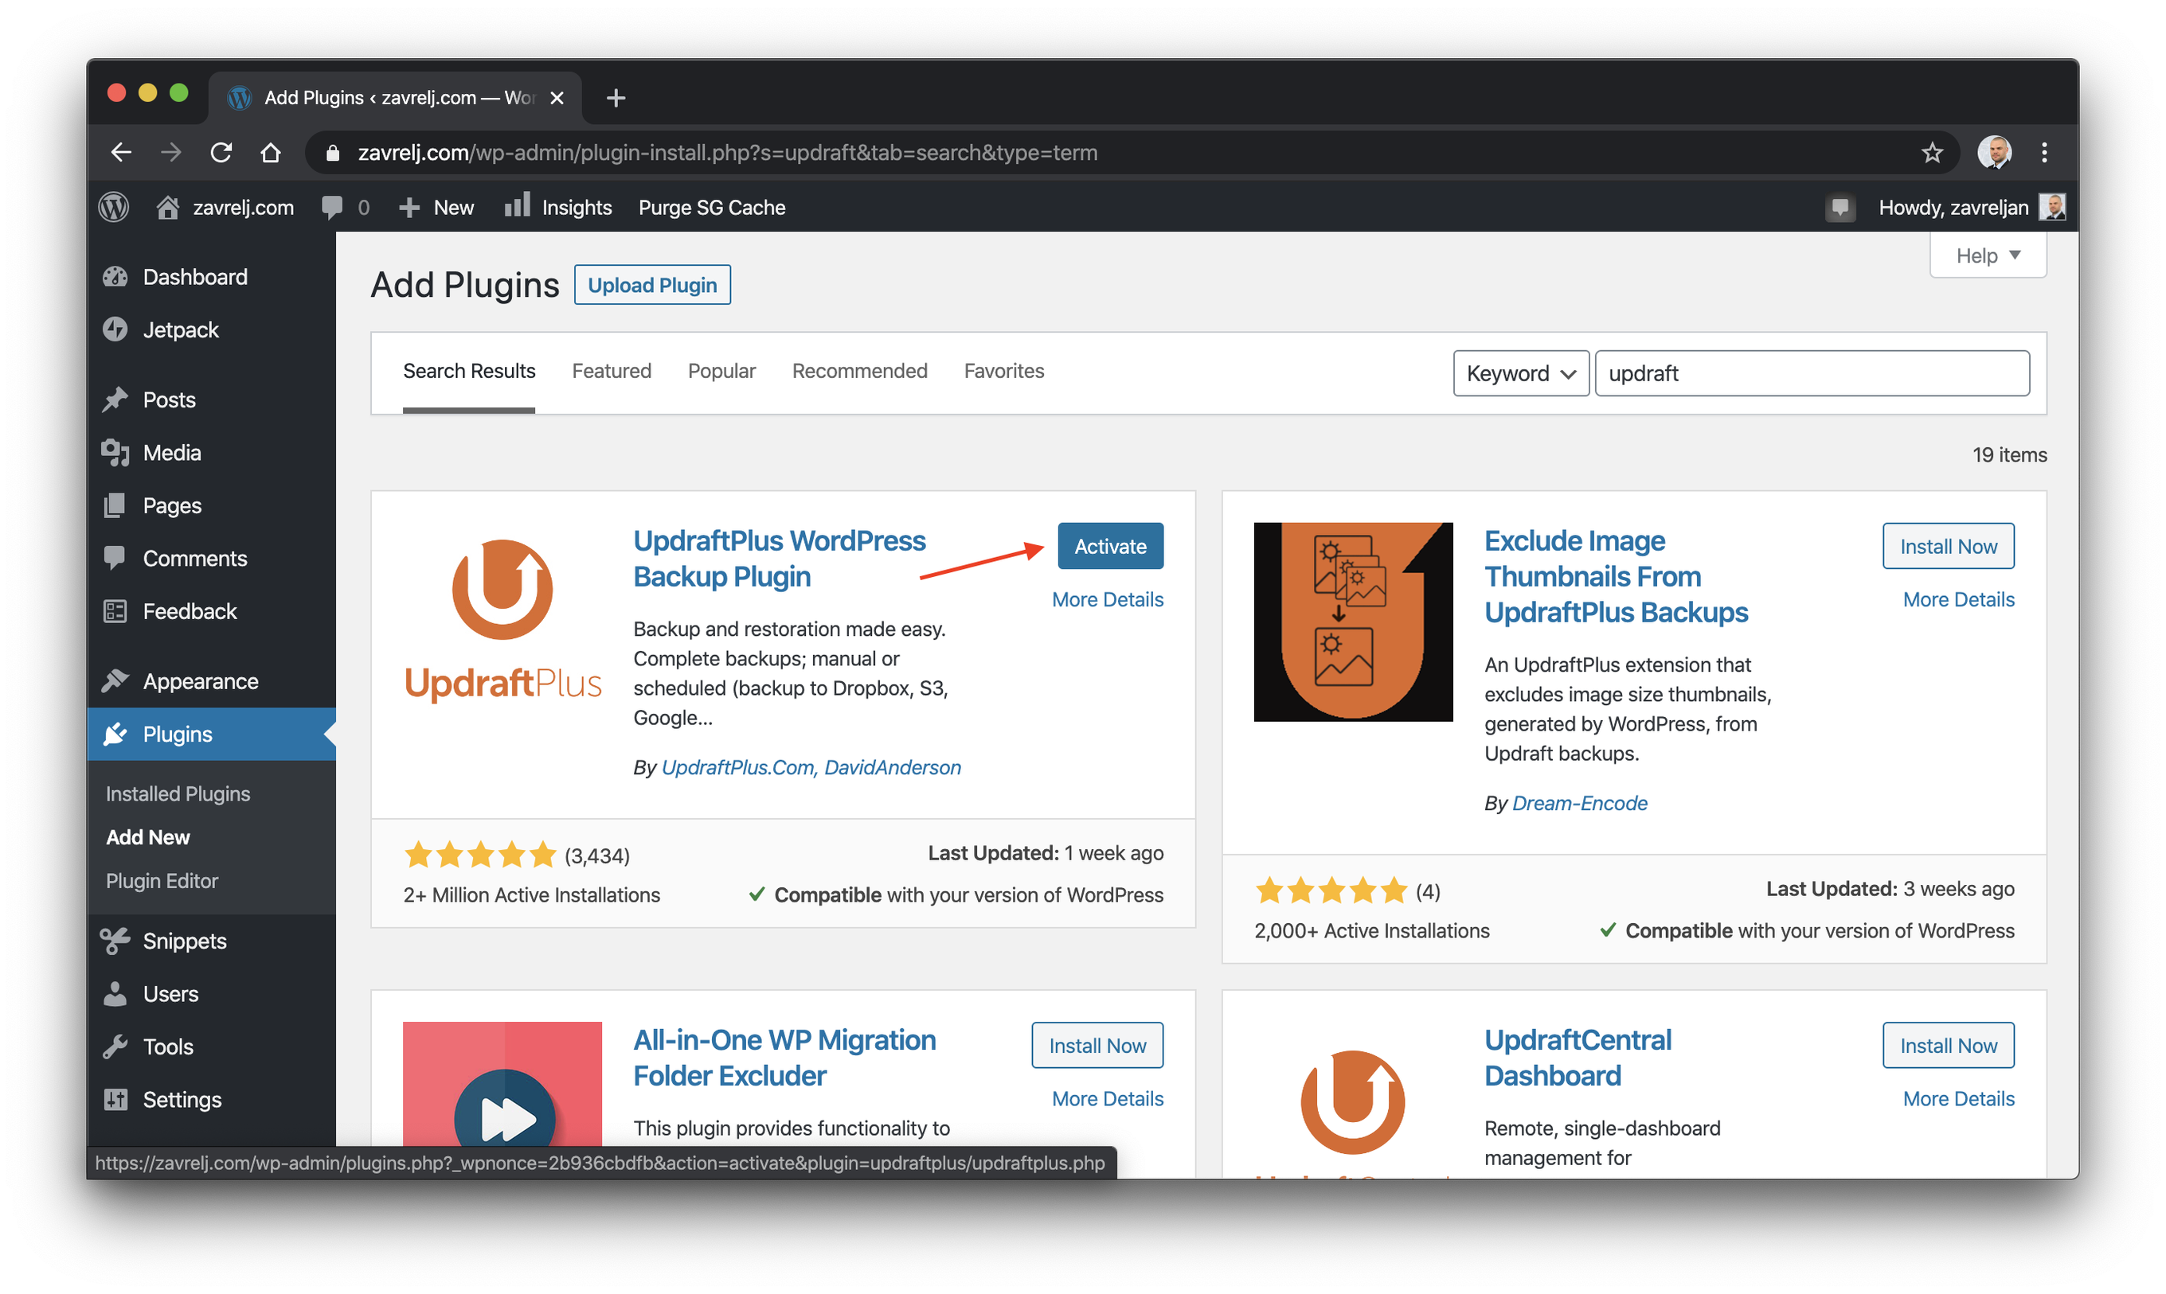The width and height of the screenshot is (2166, 1294).
Task: Click the browser home icon
Action: pyautogui.click(x=271, y=153)
